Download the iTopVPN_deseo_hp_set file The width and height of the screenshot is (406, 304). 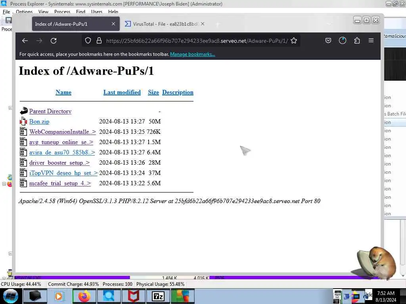coord(63,173)
